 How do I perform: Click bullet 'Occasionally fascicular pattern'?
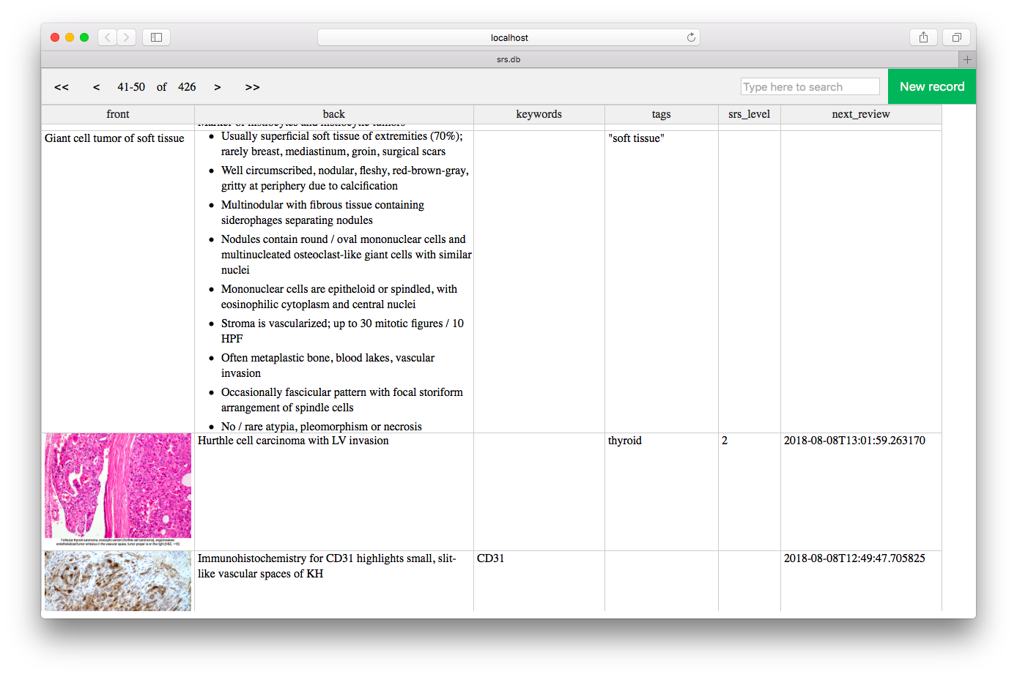pyautogui.click(x=342, y=400)
